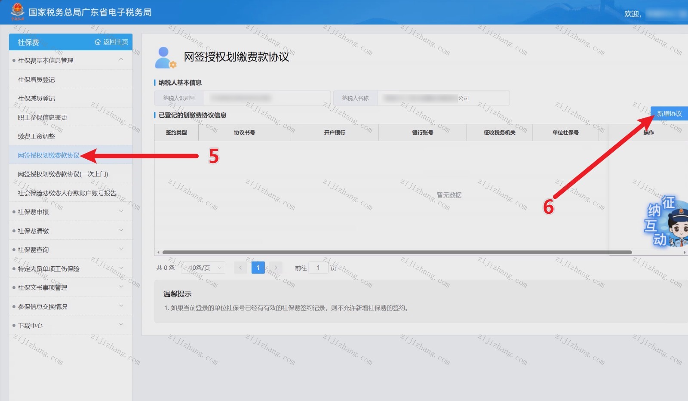Click the home icon beside 返回主页
Viewport: 688px width, 401px height.
(98, 42)
